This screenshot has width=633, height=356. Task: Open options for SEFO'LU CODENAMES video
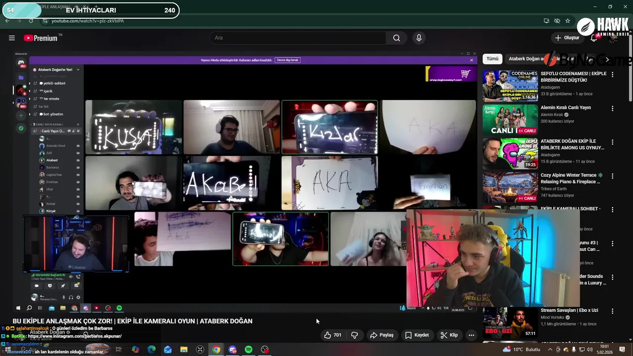(x=612, y=75)
